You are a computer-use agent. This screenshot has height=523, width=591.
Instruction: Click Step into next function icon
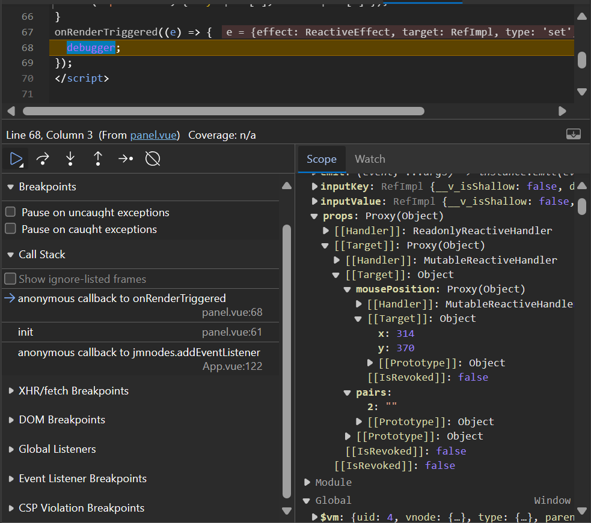coord(70,159)
